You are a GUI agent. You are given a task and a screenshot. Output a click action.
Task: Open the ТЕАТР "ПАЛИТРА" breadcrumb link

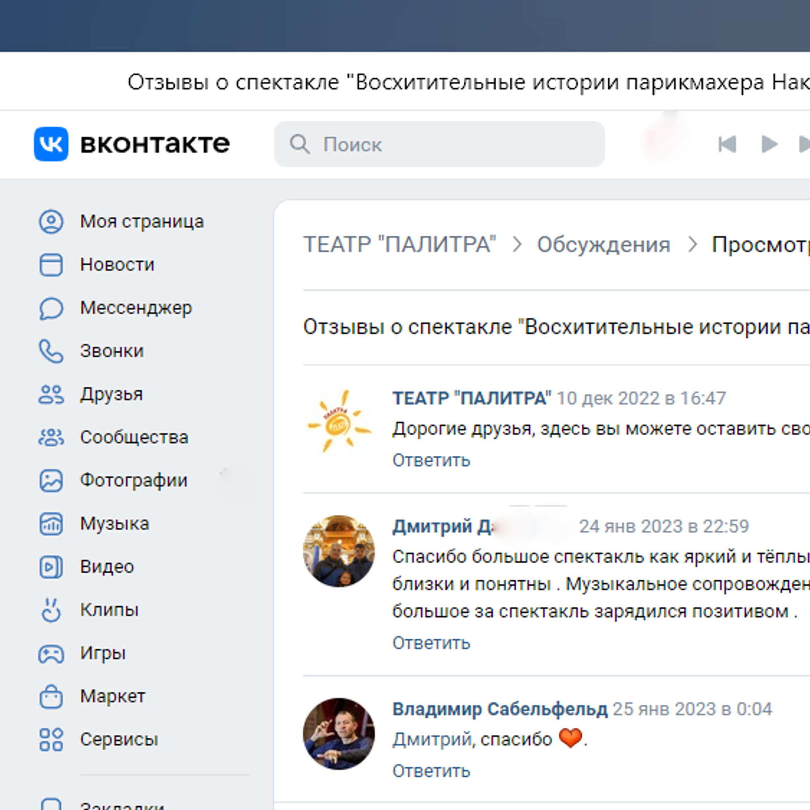point(401,245)
